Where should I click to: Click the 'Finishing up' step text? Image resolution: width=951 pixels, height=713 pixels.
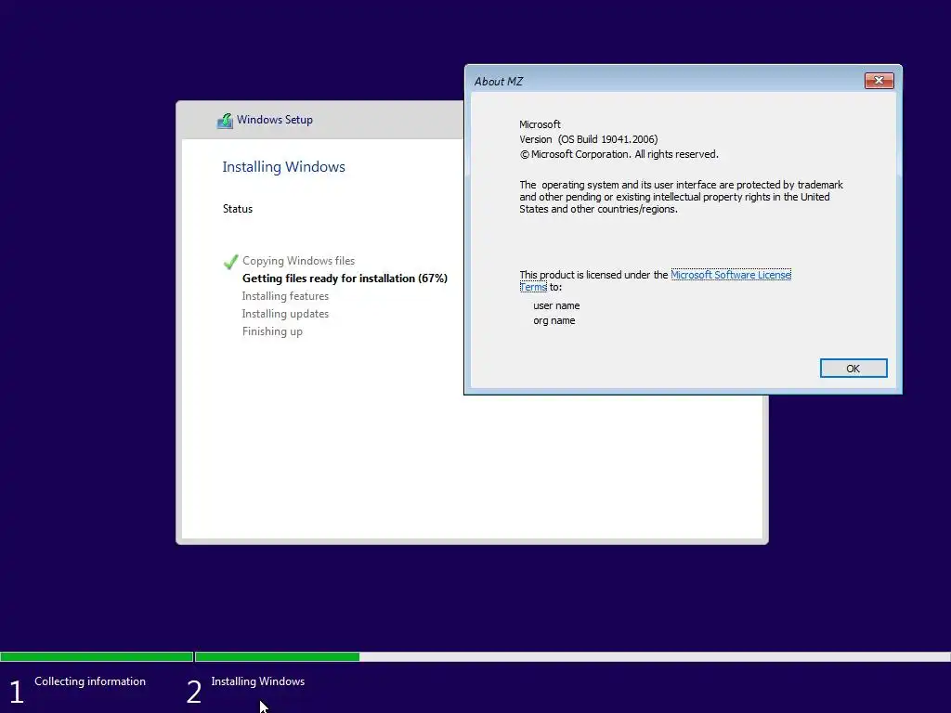click(x=272, y=331)
